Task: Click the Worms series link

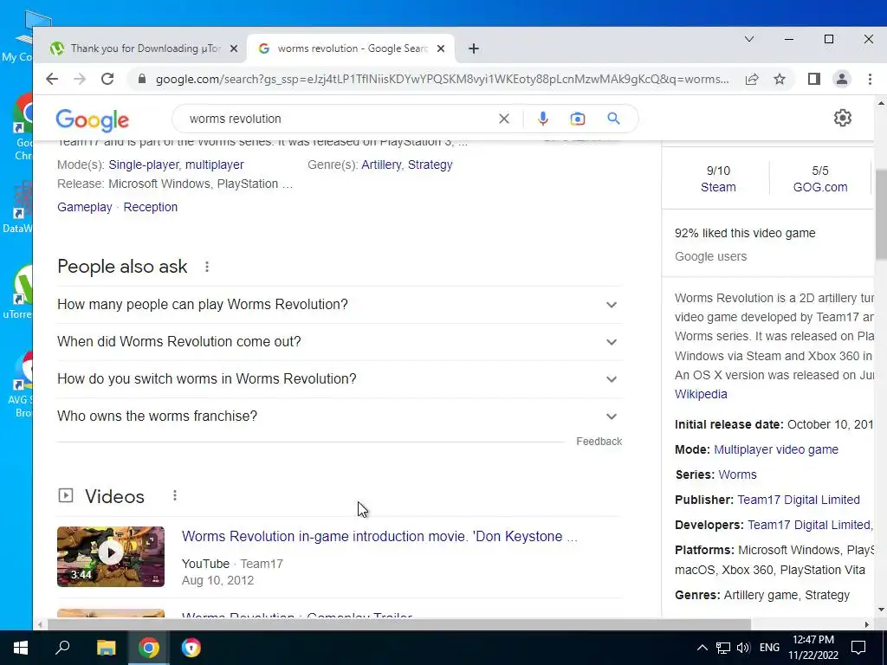Action: 737,475
